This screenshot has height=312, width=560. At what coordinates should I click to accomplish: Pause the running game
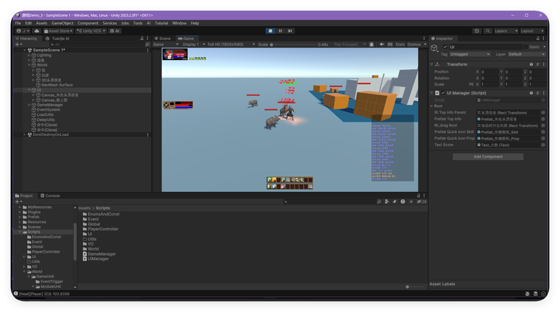281,31
